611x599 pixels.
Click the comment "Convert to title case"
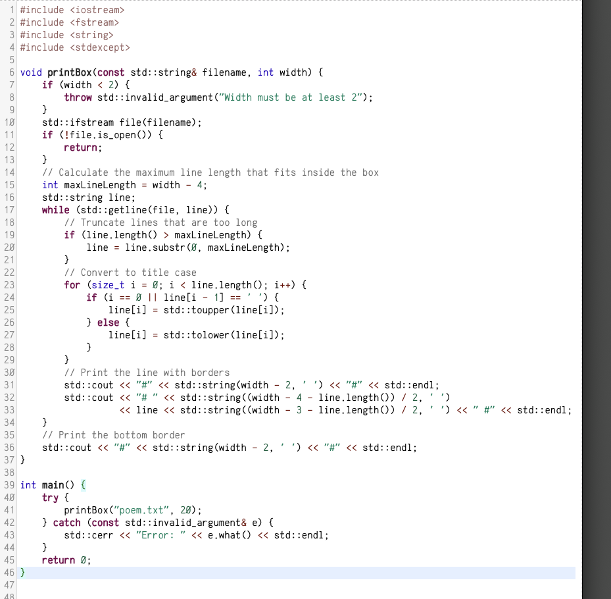point(130,273)
